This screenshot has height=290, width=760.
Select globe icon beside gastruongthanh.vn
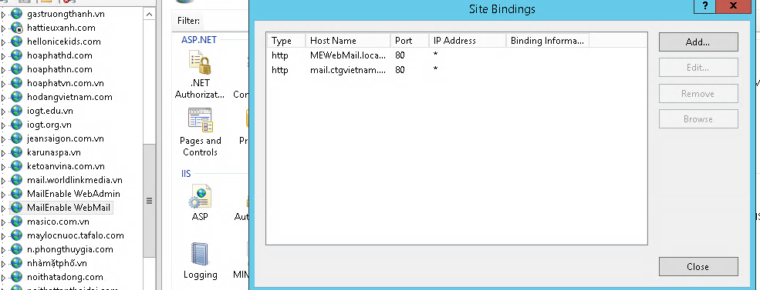tap(17, 14)
